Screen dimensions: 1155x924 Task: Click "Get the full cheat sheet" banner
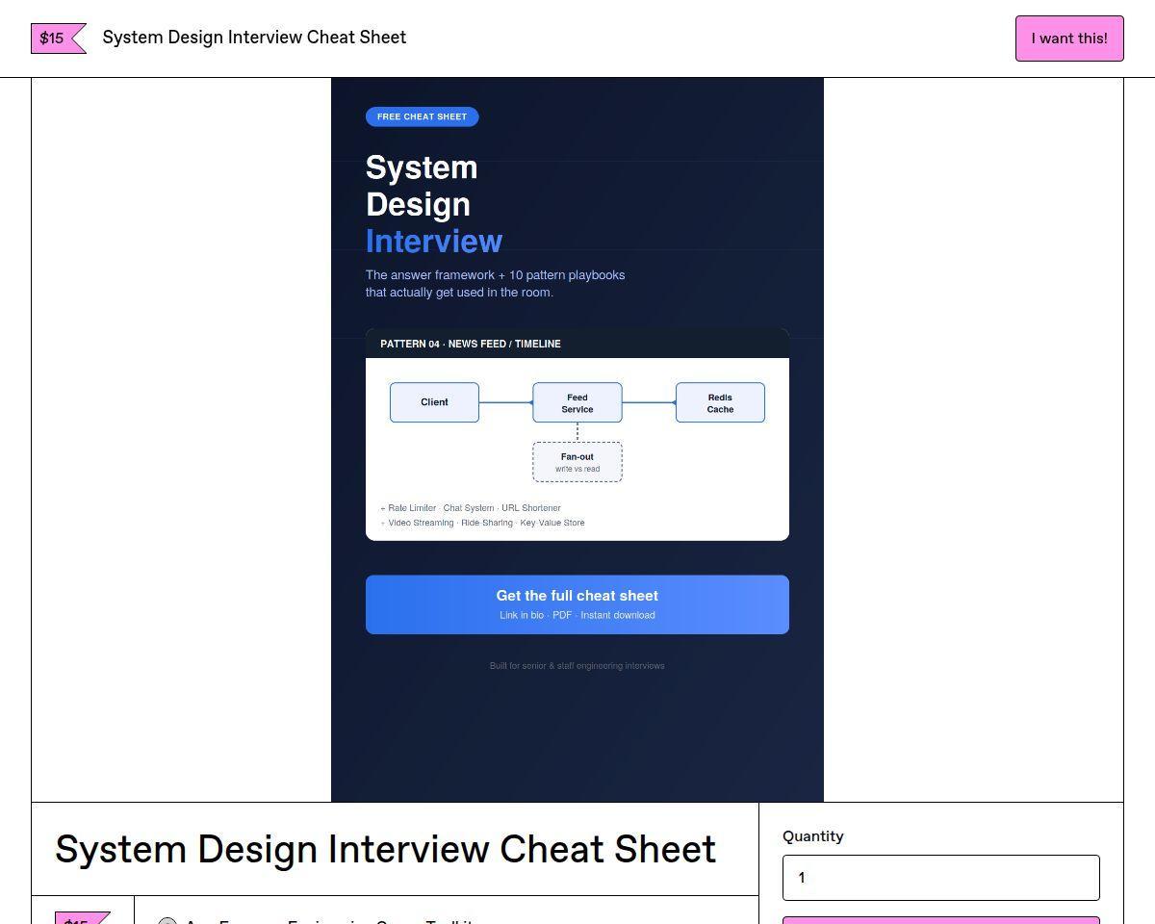(577, 604)
